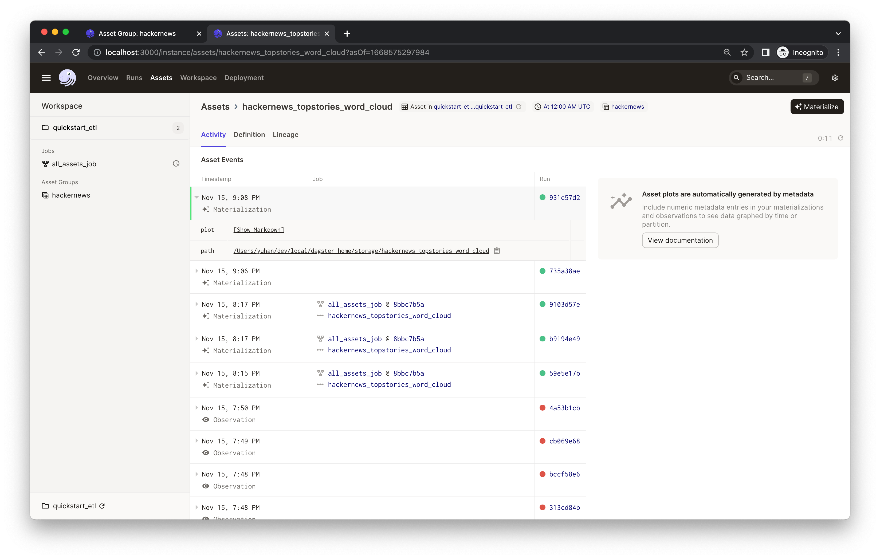Viewport: 880px width, 559px height.
Task: Open the settings gear icon
Action: [x=834, y=78]
